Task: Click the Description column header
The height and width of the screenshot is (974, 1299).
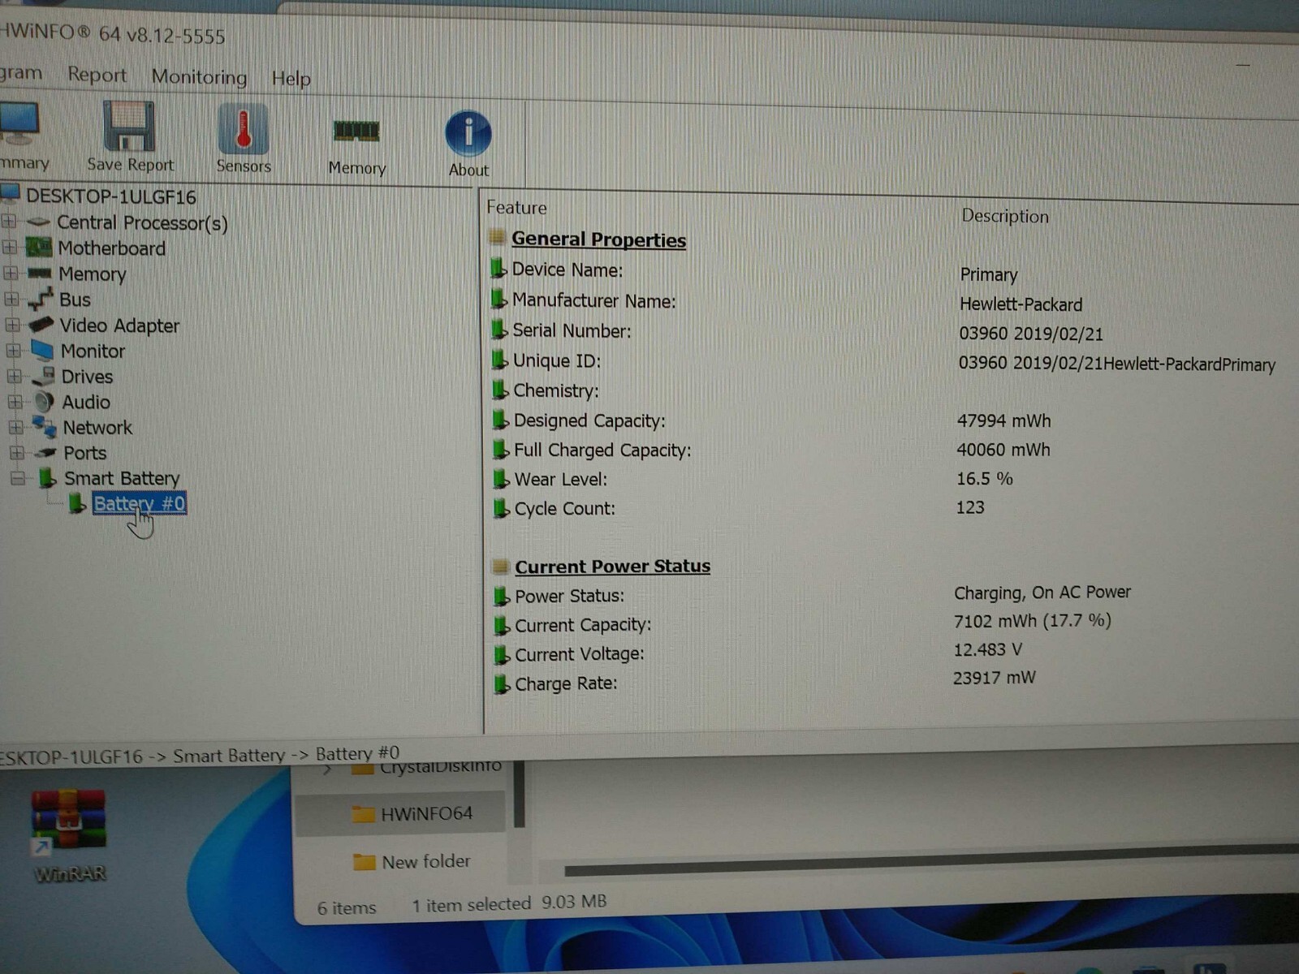Action: 1005,216
